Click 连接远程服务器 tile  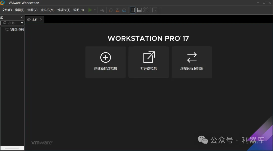(x=192, y=62)
